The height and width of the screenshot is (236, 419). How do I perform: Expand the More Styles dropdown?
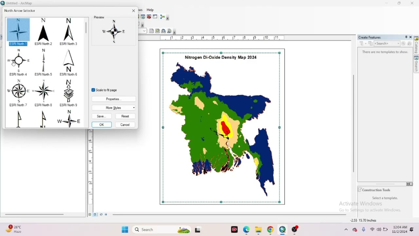(114, 108)
